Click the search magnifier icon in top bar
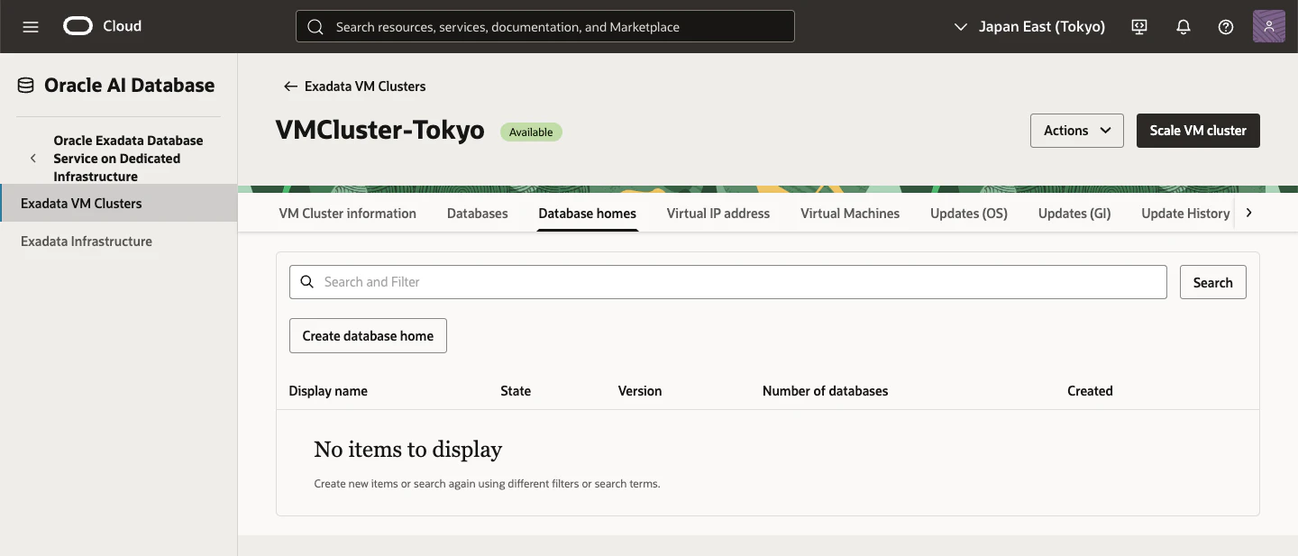 coord(315,27)
